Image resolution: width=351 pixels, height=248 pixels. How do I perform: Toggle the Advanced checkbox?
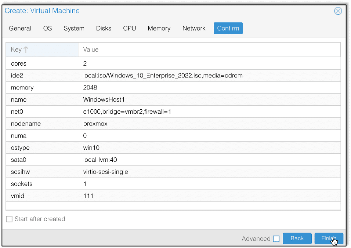(x=276, y=238)
